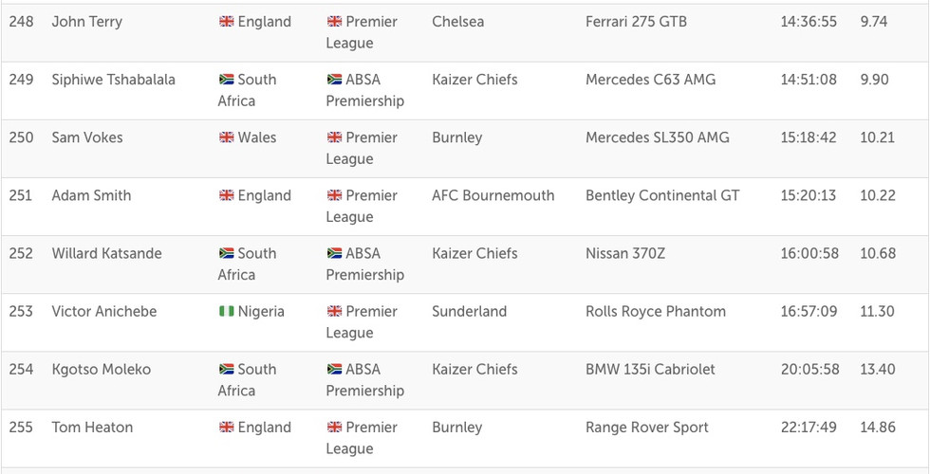930x474 pixels.
Task: Click the Sunderland club cell
Action: (x=469, y=312)
